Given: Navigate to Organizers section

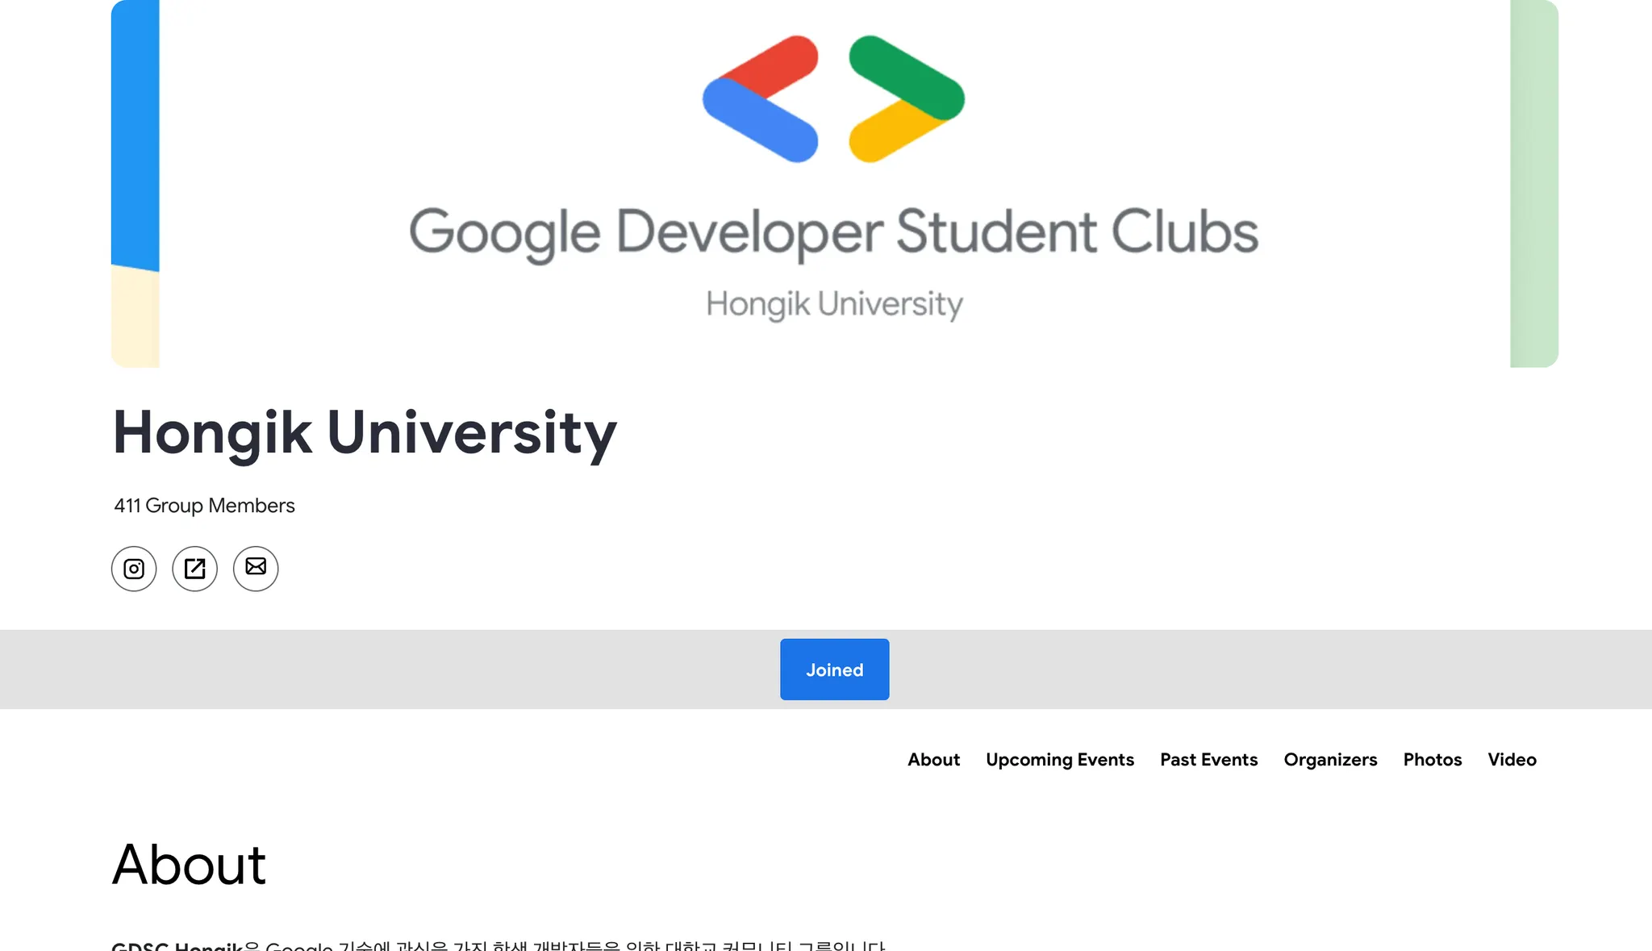Looking at the screenshot, I should [1330, 760].
